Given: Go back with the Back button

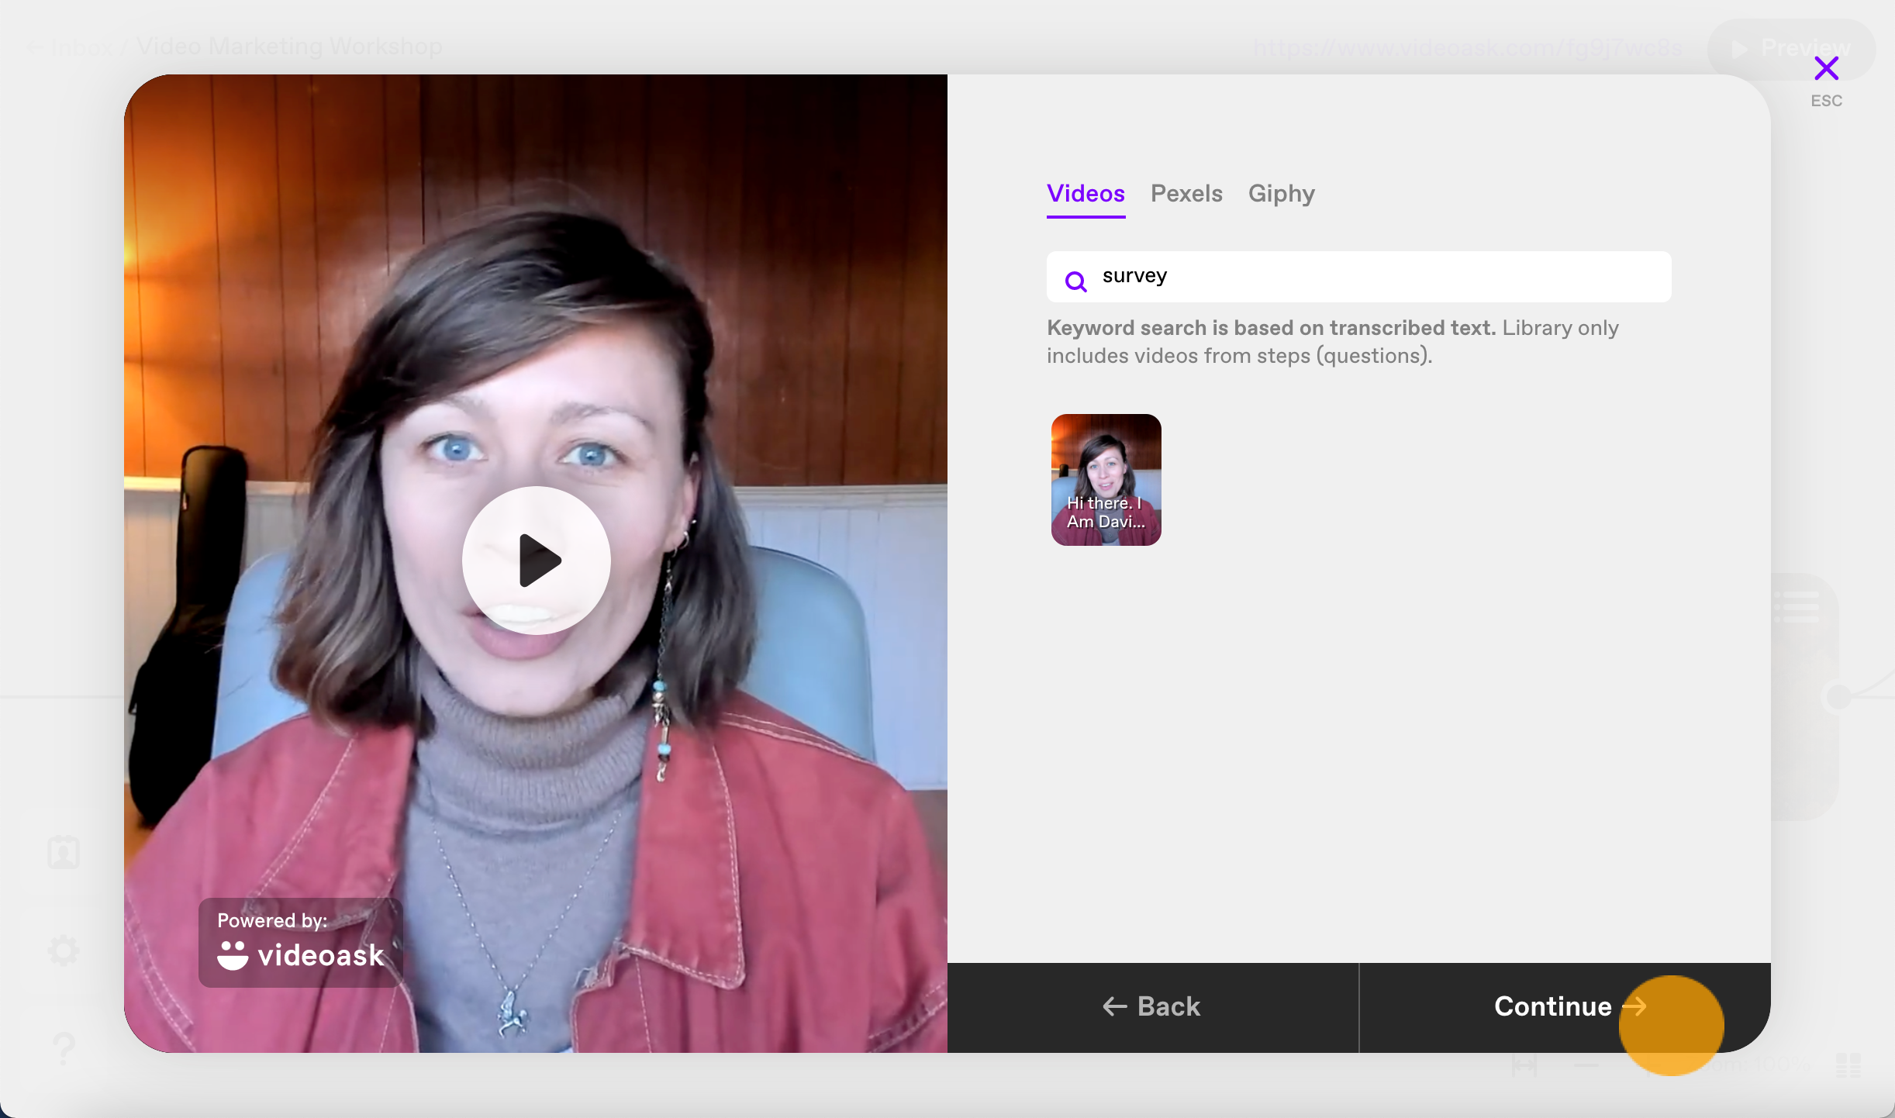Looking at the screenshot, I should coord(1152,1007).
